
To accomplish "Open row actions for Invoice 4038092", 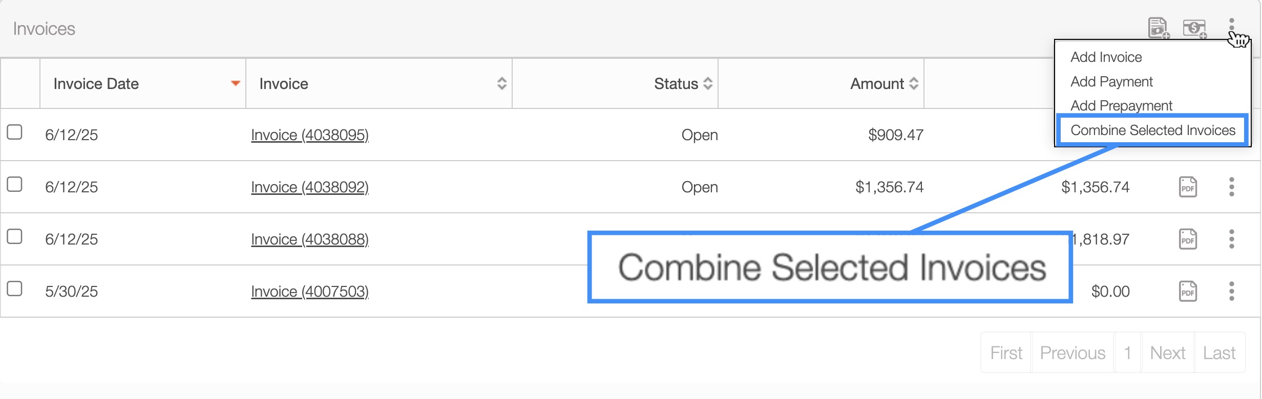I will click(x=1231, y=187).
